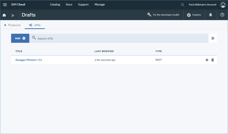
Task: Click Try the developer toolkit
Action: pyautogui.click(x=163, y=15)
